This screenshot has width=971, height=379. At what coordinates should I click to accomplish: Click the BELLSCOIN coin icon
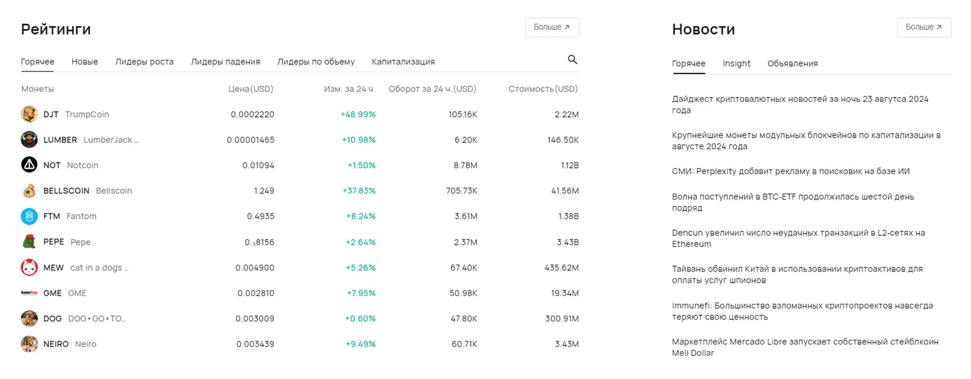pyautogui.click(x=29, y=190)
